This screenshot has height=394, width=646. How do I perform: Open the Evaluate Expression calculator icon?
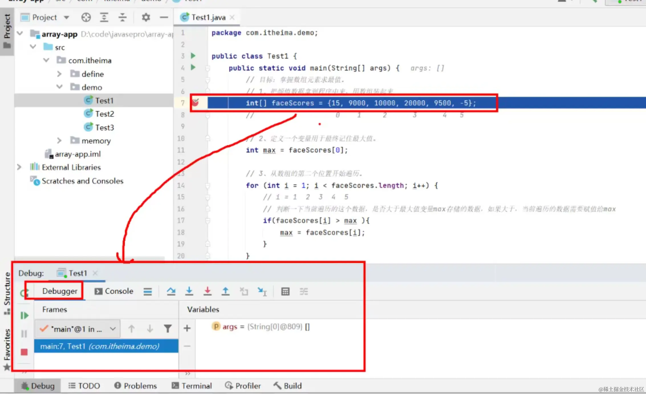pos(285,291)
